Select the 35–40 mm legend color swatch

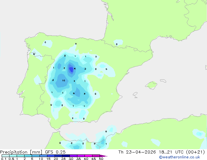[81, 156]
